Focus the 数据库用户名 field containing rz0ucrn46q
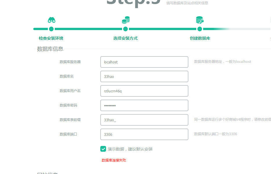This screenshot has height=174, width=271. (144, 91)
